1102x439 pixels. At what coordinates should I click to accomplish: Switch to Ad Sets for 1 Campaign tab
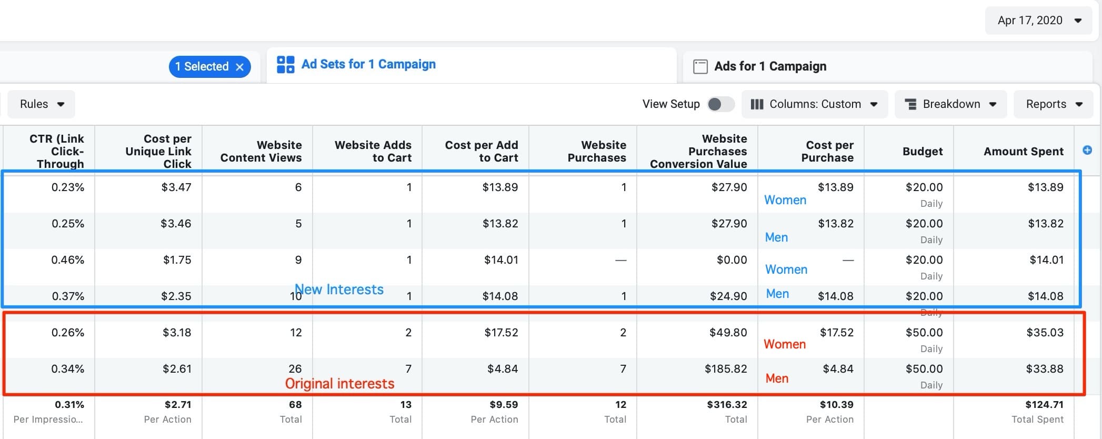[368, 64]
